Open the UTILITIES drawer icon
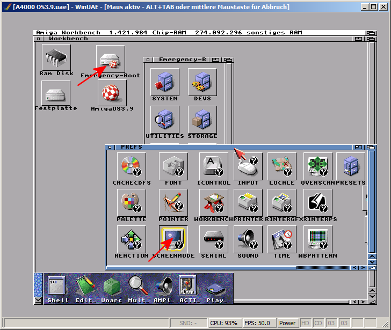 (x=165, y=120)
